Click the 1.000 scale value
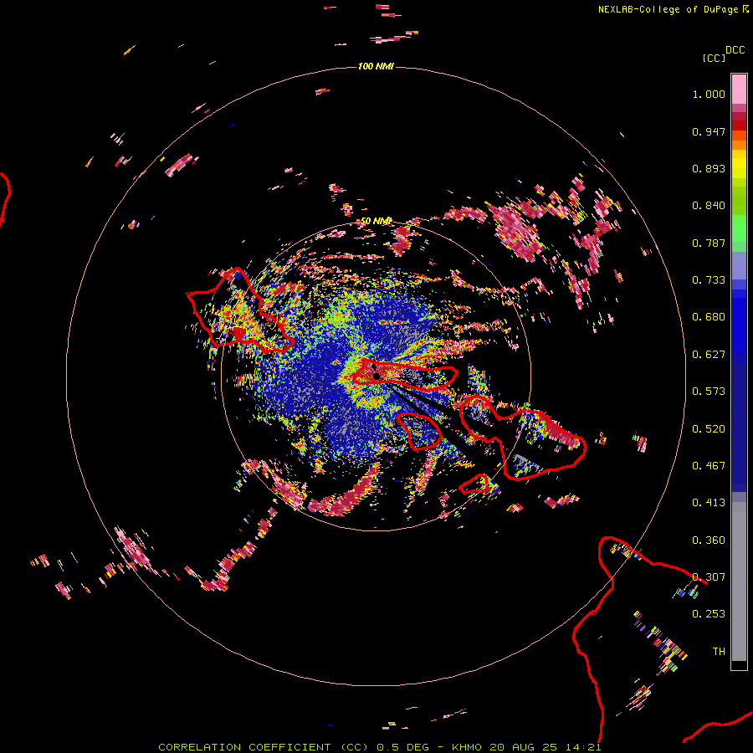Viewport: 753px width, 753px height. click(709, 94)
